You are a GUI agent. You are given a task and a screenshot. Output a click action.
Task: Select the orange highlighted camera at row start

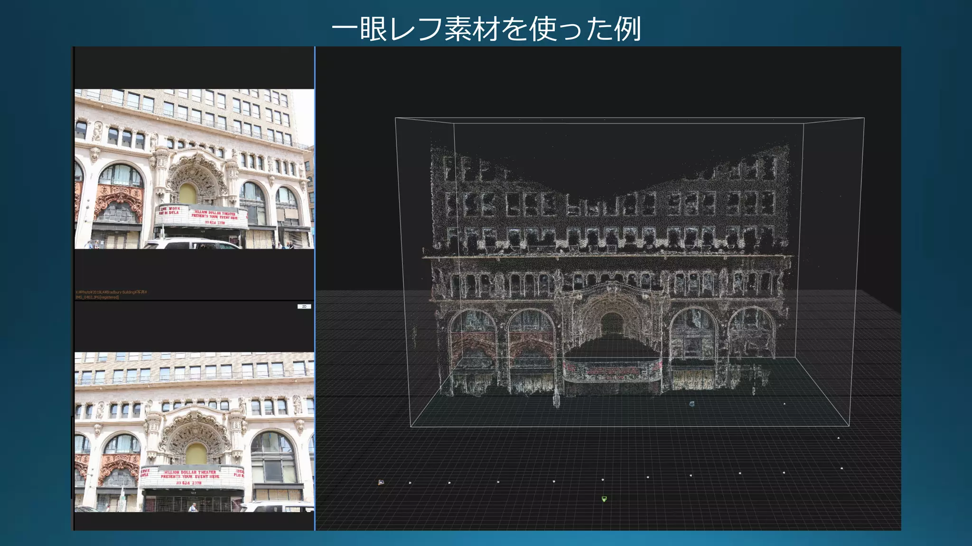pos(381,482)
